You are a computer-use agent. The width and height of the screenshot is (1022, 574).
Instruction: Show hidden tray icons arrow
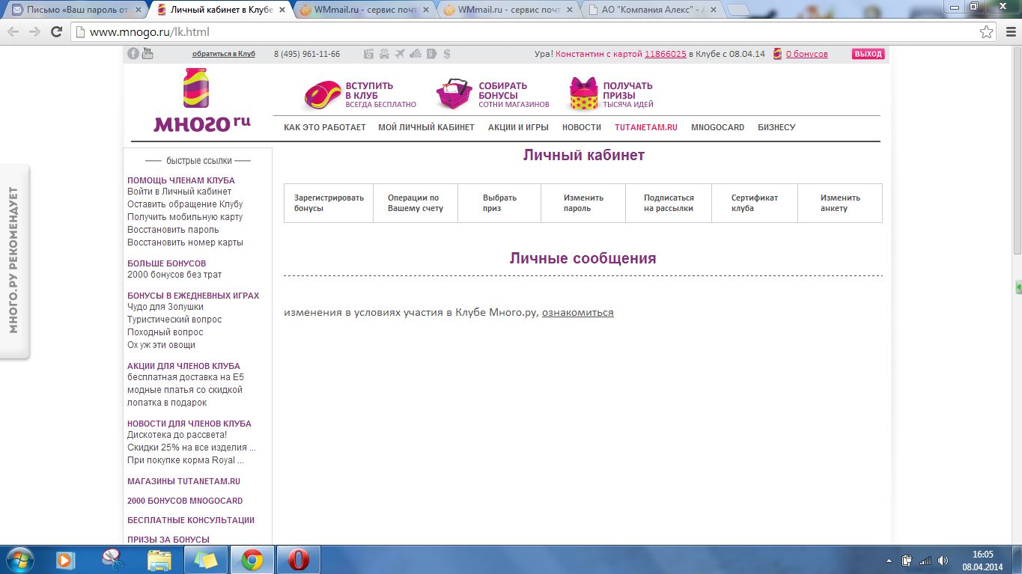889,561
